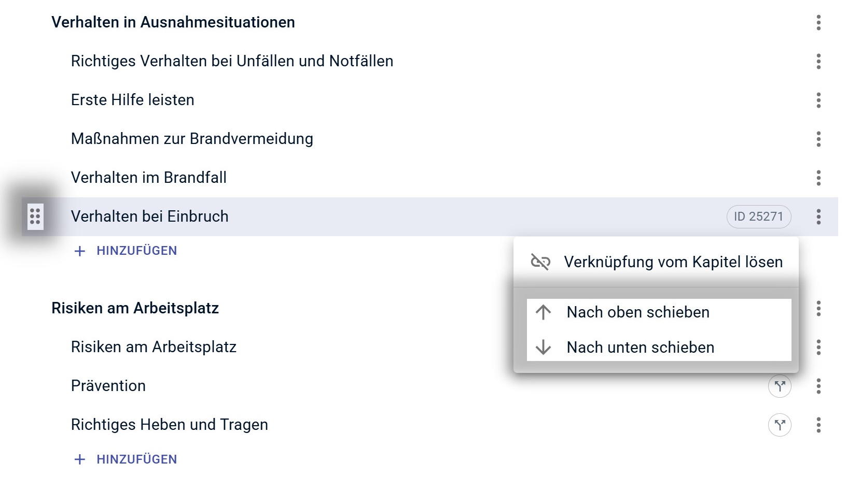861x477 pixels.
Task: Click the down arrow icon for Nach unten schieben
Action: (543, 347)
